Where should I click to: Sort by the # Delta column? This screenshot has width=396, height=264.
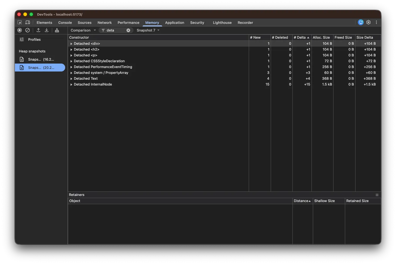(x=302, y=38)
